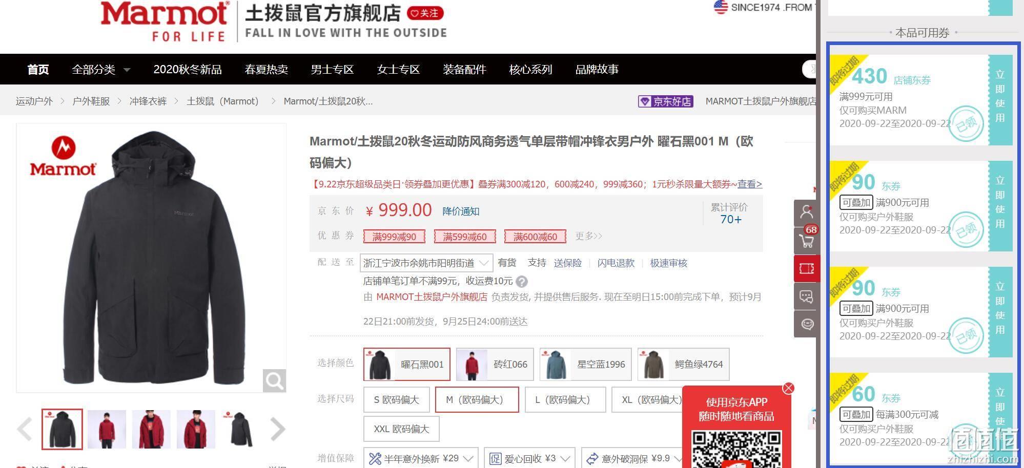The width and height of the screenshot is (1024, 468).
Task: Open the delivery address dropdown
Action: (x=426, y=263)
